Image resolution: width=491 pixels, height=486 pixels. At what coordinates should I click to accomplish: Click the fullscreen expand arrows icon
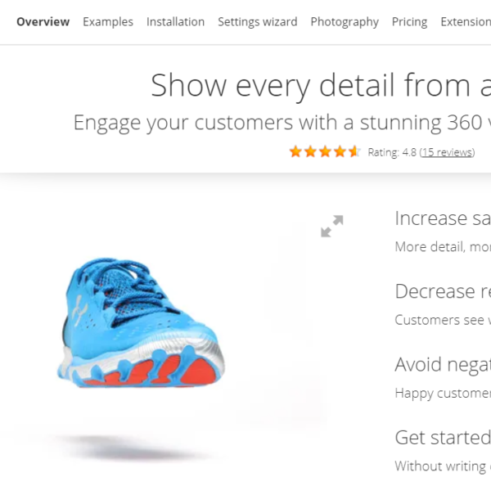point(332,226)
